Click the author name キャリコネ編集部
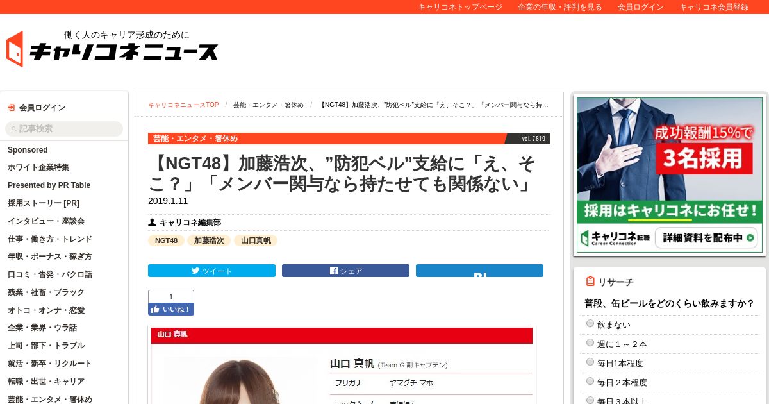The height and width of the screenshot is (404, 769). coord(190,223)
